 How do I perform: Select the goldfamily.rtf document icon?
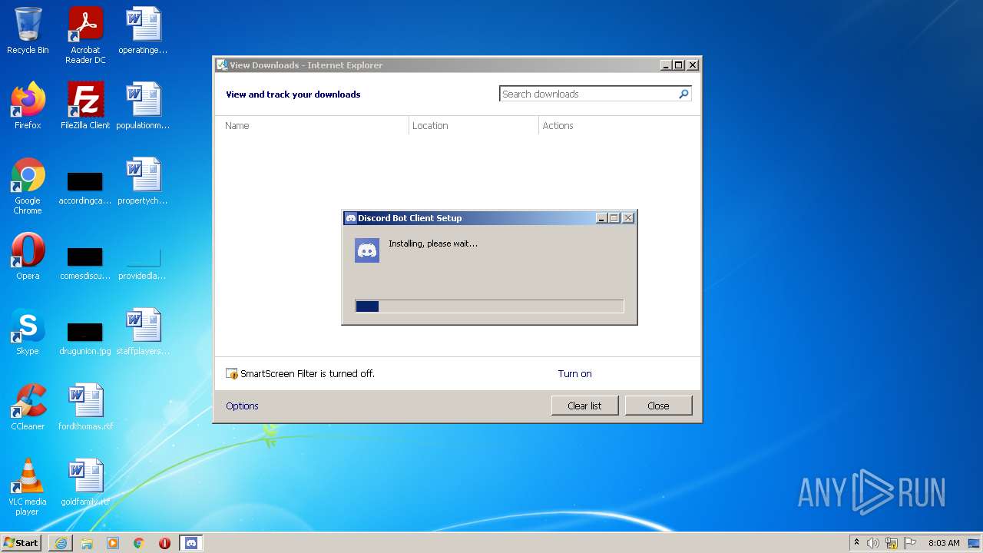(85, 482)
